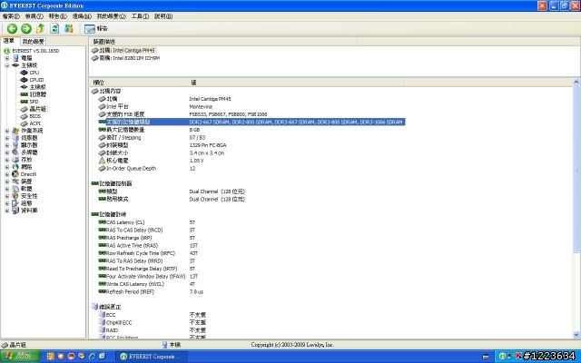Select 北橋: Intel Cantiga PM45 device row
The width and height of the screenshot is (581, 363).
(123, 51)
